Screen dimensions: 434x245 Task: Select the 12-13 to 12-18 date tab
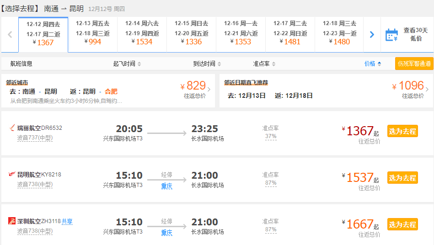(92, 35)
